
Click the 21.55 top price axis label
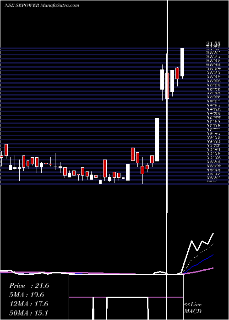click(213, 43)
